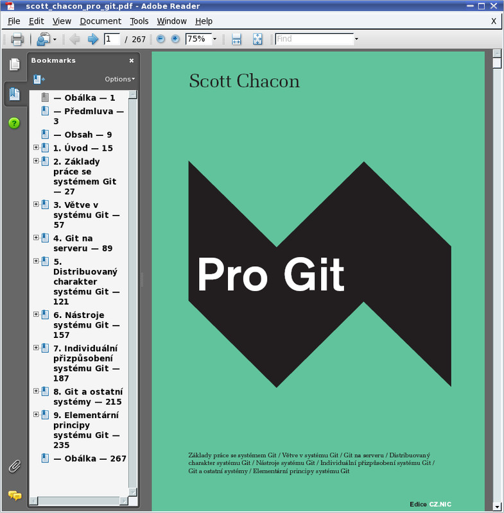Expand the 4. Git na serveru bookmark
Image resolution: width=504 pixels, height=513 pixels.
pyautogui.click(x=36, y=237)
